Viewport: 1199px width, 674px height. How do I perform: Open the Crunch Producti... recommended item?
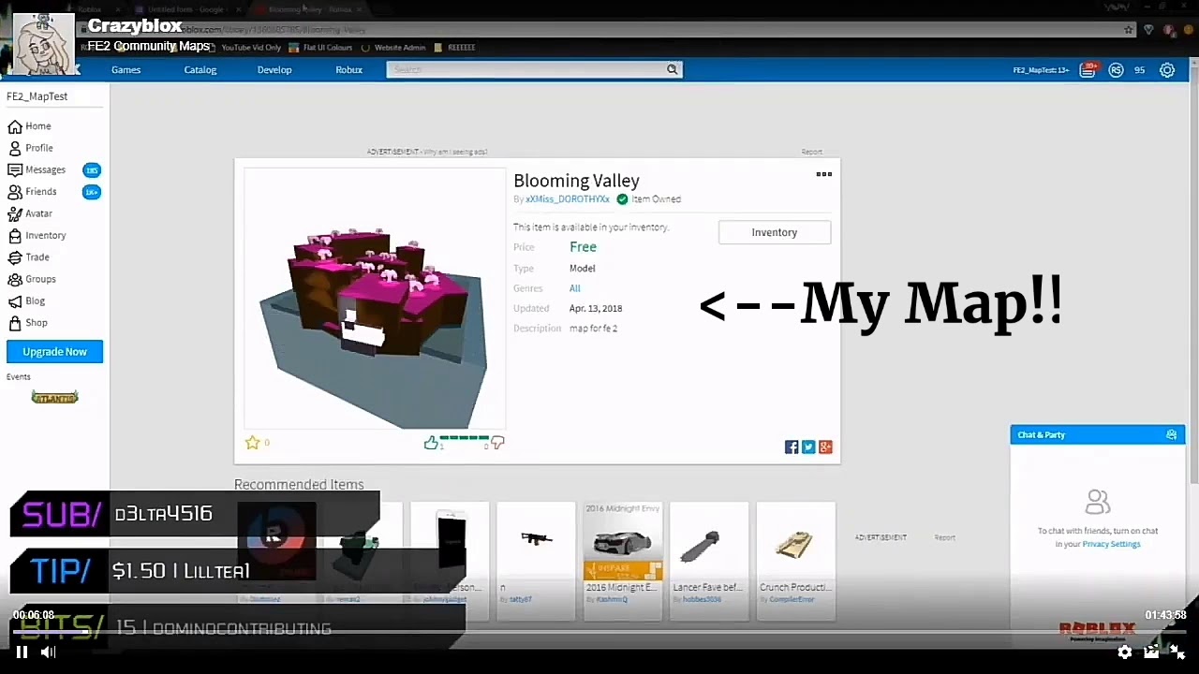pos(795,560)
